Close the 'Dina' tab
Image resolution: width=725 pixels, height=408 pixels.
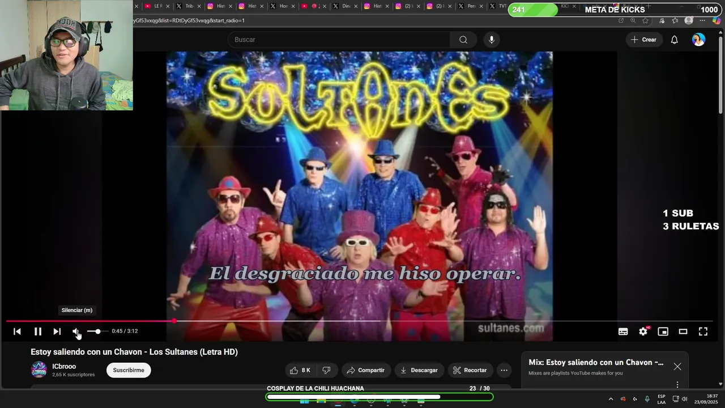click(355, 6)
